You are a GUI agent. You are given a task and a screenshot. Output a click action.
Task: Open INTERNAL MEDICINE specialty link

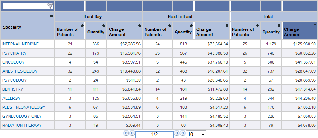(x=20, y=44)
